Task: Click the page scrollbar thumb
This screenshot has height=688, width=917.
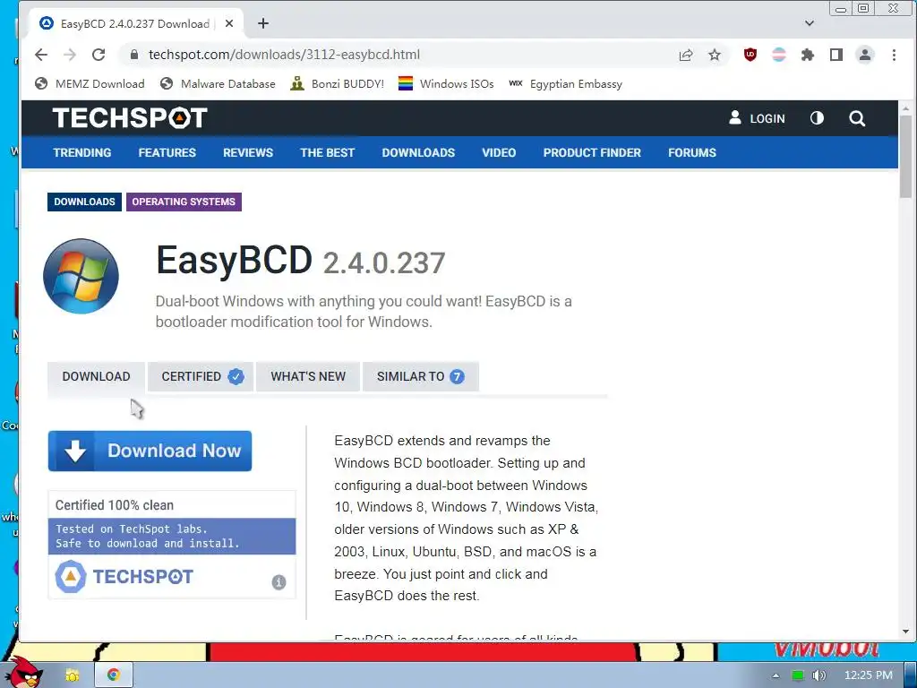Action: coord(905,156)
